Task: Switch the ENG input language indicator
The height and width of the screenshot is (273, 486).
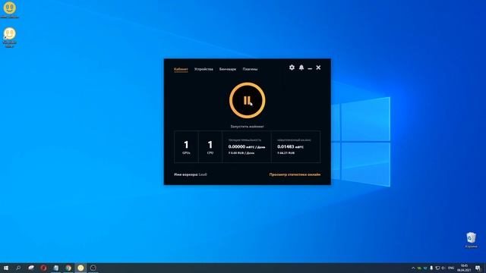Action: 451,268
